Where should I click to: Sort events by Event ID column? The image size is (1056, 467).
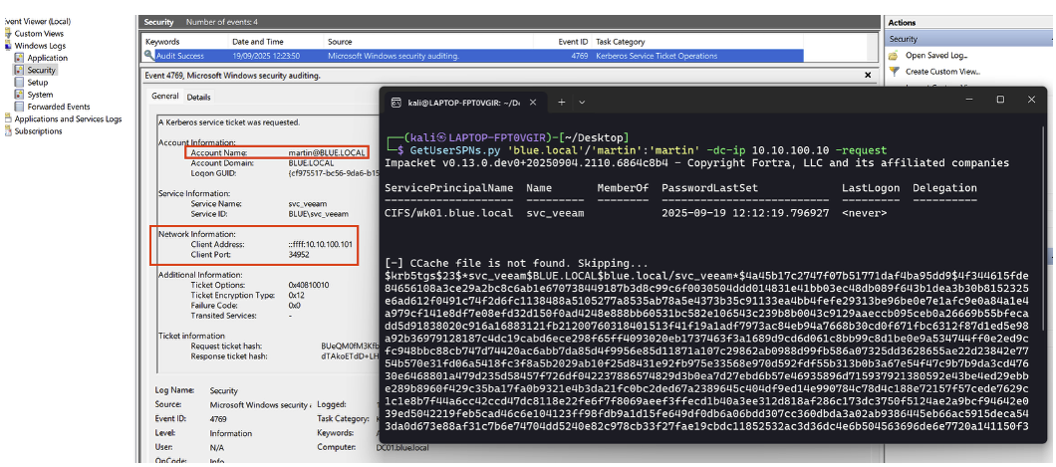click(572, 42)
